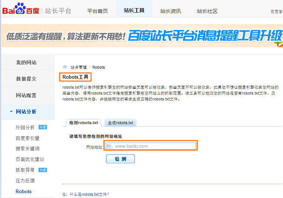Open the 站长社区 navigation item
This screenshot has height=198, width=283.
click(x=207, y=11)
